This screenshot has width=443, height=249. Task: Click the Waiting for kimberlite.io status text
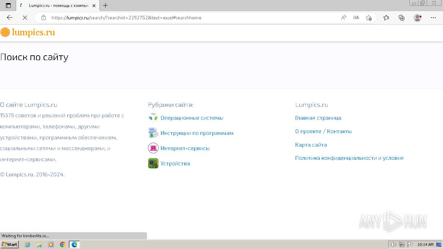(x=25, y=236)
